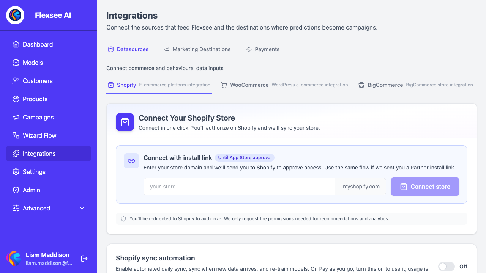Click the Connect store button
Screen dimensions: 486x273
pos(425,187)
